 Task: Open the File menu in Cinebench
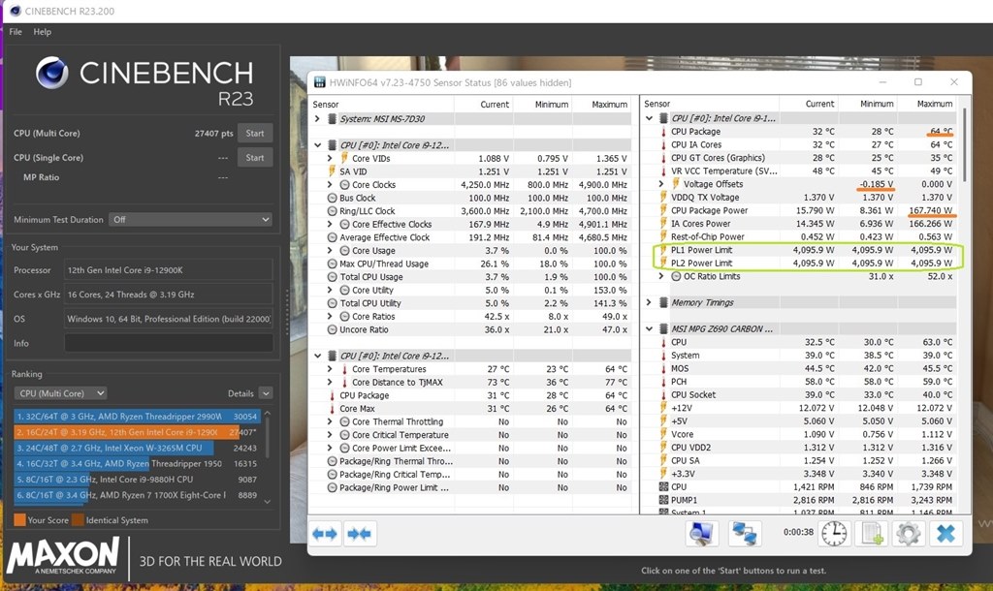click(x=16, y=32)
